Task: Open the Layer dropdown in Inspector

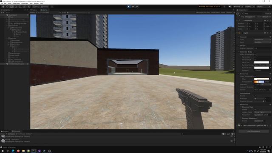Action: click(x=266, y=17)
